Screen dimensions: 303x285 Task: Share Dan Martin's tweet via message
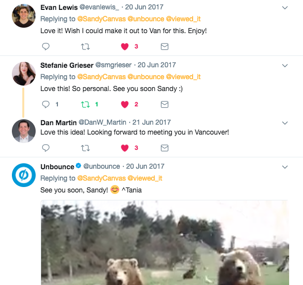coord(165,148)
